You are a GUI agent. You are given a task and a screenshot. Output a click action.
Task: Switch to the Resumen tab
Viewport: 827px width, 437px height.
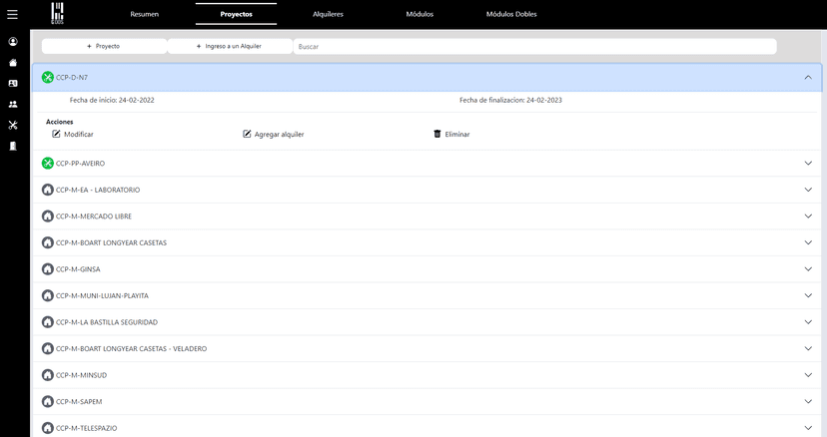click(x=145, y=15)
